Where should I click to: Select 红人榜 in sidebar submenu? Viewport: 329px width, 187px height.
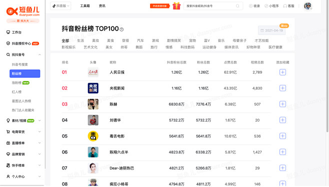point(16,92)
